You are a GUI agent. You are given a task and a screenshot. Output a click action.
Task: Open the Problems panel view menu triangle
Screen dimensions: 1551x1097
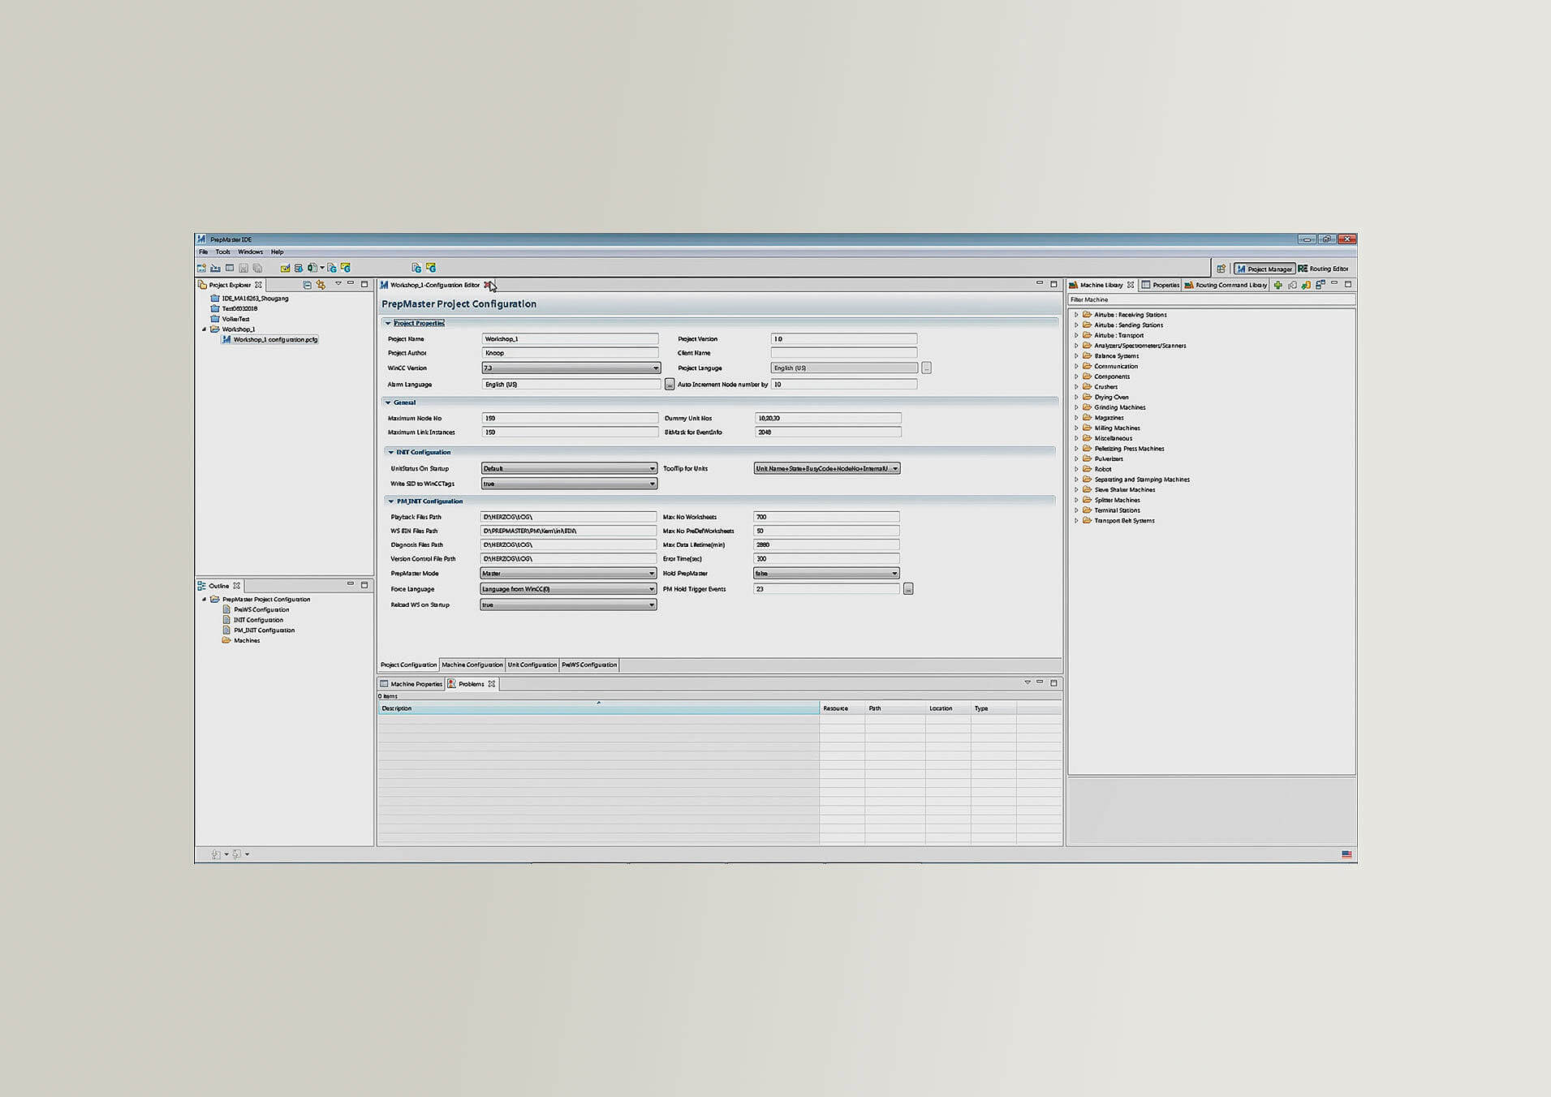coord(1028,682)
